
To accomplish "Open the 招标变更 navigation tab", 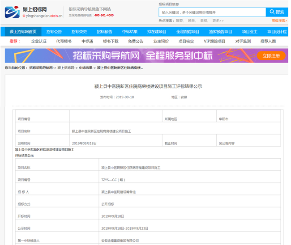I will tap(79, 32).
